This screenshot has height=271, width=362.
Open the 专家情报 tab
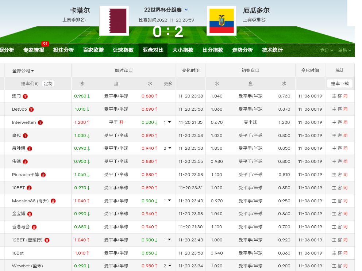coord(34,50)
